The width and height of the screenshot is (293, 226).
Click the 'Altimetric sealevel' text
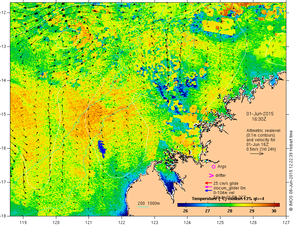[263, 131]
